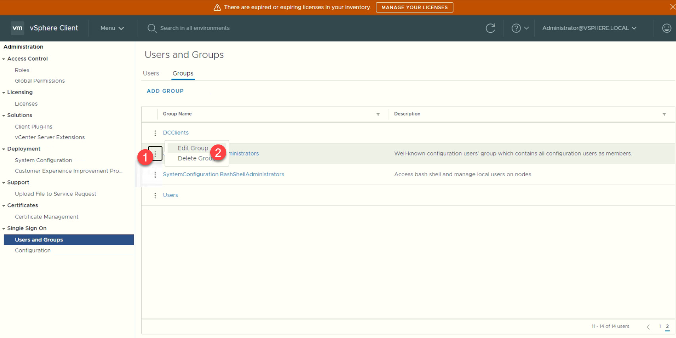Open actions menu for DCClients group
676x338 pixels.
(155, 133)
